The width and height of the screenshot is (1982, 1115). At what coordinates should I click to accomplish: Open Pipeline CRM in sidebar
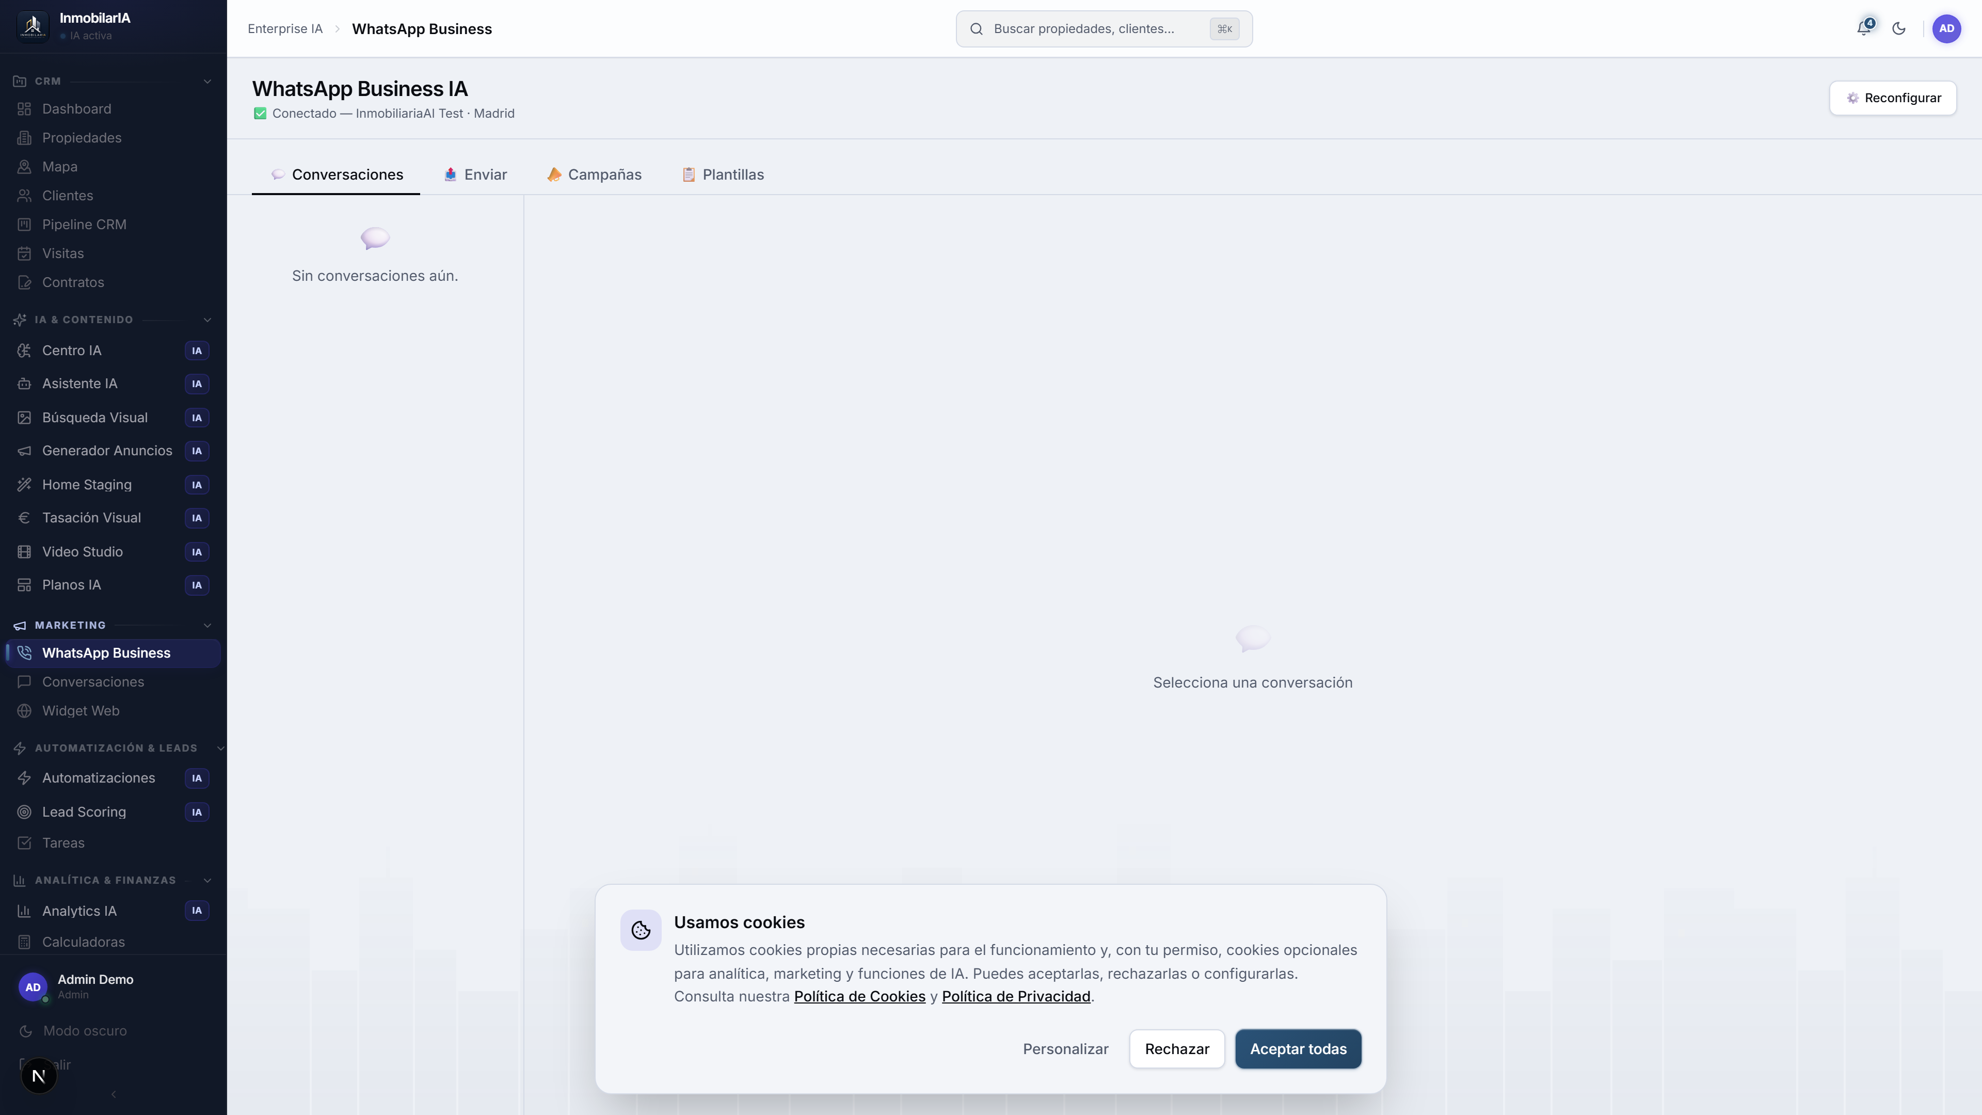113,224
